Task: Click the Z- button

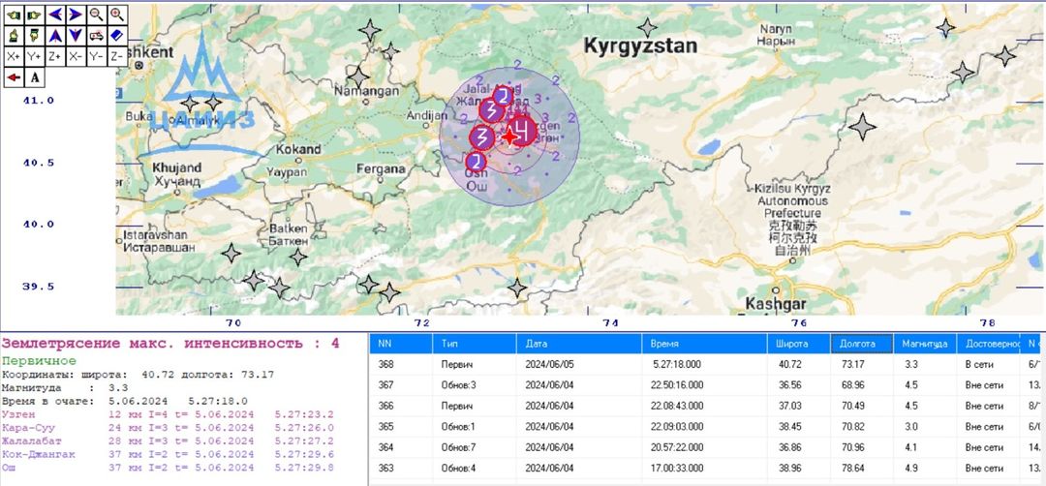Action: click(x=117, y=57)
